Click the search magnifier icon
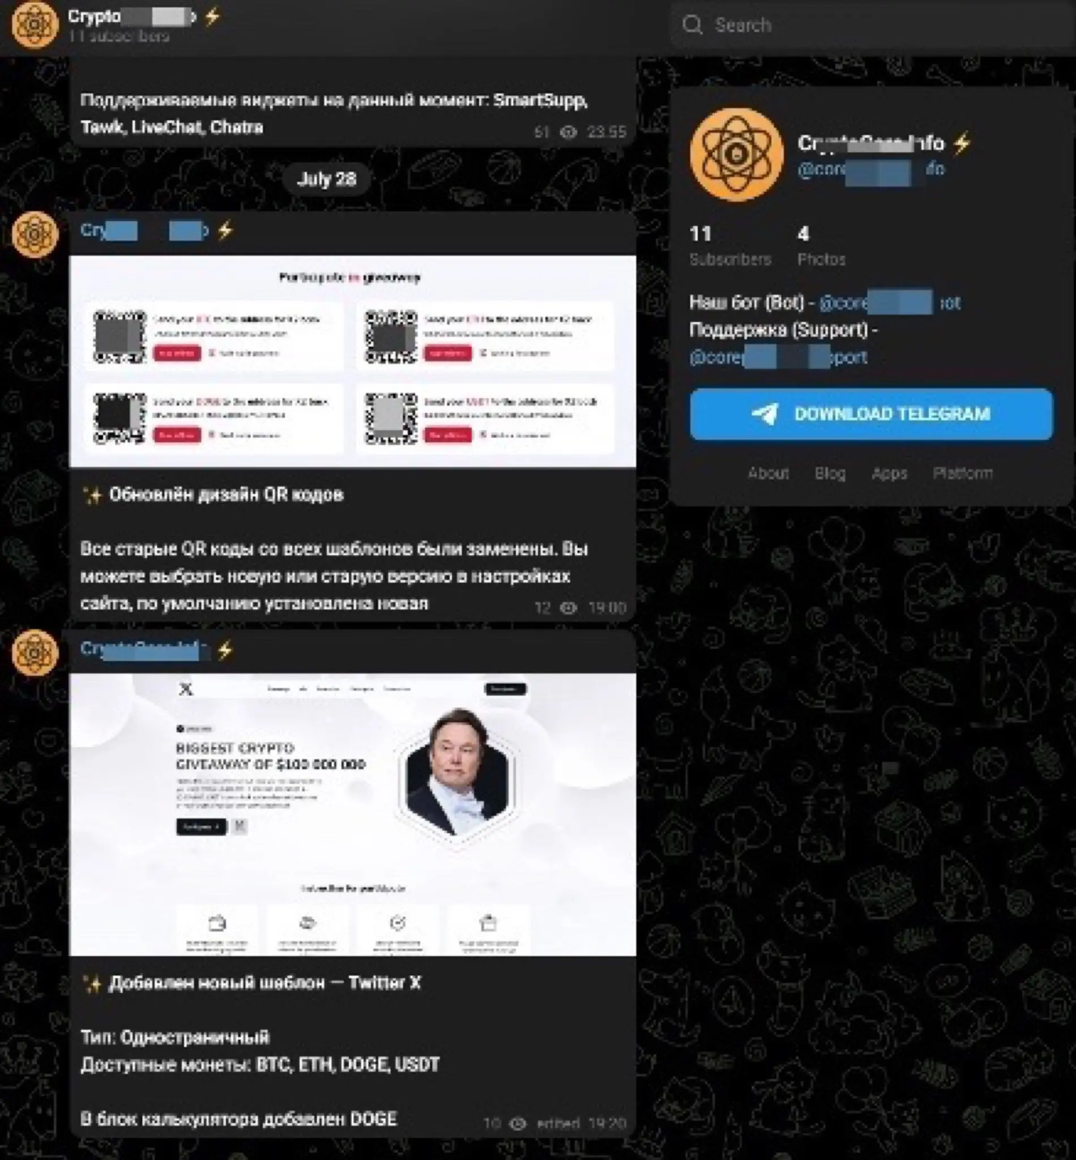Screen dimensions: 1076x1160 pyautogui.click(x=692, y=24)
